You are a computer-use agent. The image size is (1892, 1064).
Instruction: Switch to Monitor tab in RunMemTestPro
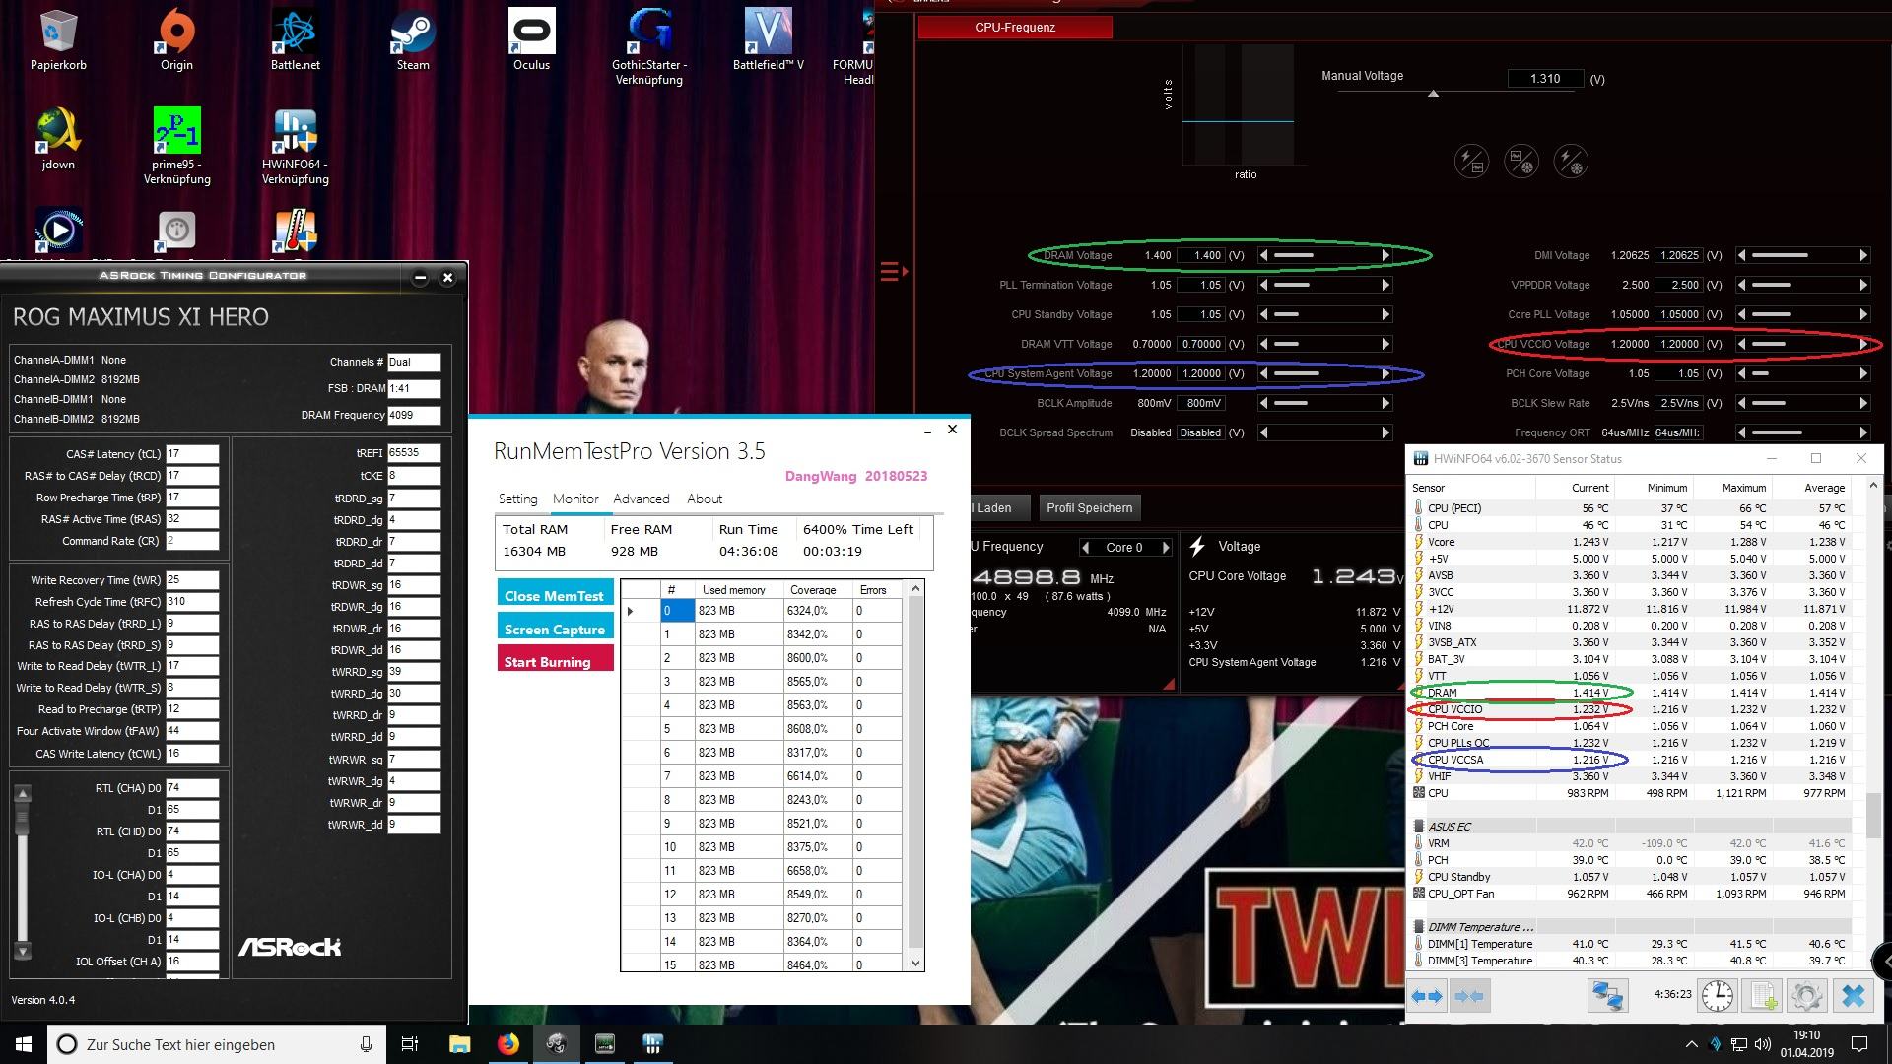click(575, 499)
